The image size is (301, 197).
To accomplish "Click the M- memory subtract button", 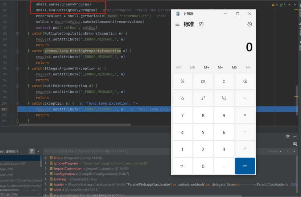I will (220, 67).
